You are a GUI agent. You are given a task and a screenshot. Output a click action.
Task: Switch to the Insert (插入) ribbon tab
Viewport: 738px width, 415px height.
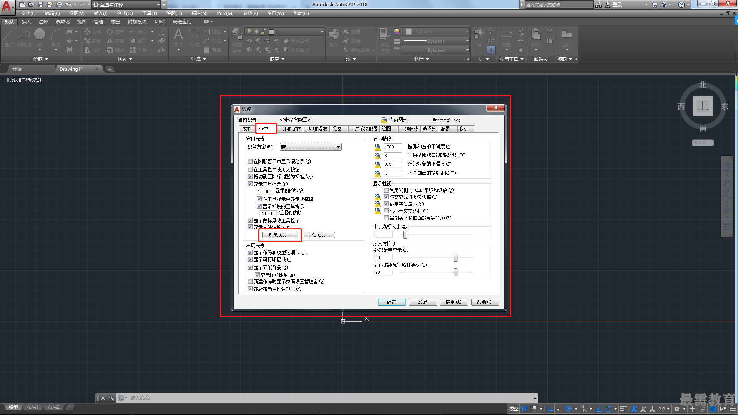26,22
